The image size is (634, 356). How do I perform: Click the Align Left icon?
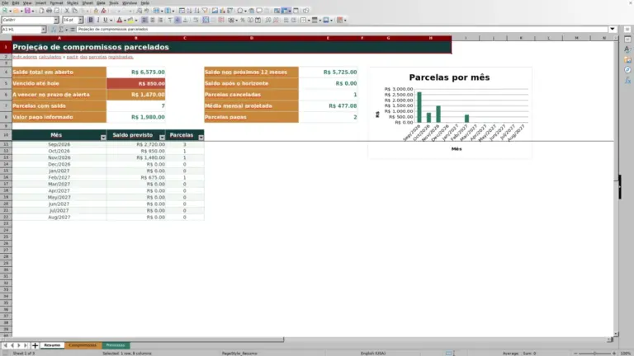144,20
